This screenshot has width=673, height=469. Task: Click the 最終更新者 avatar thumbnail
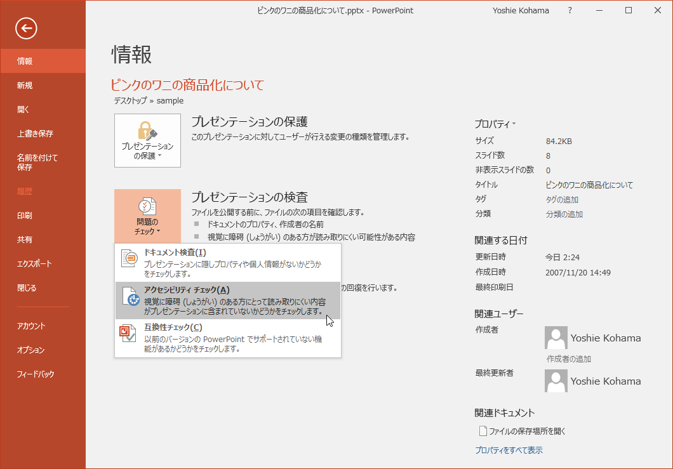(x=556, y=381)
